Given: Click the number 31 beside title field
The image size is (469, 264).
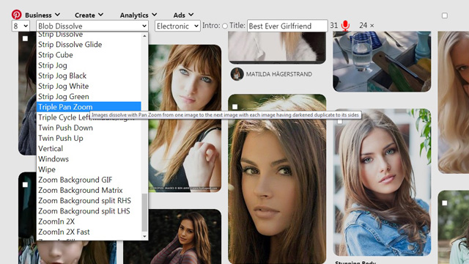Looking at the screenshot, I should click(334, 26).
